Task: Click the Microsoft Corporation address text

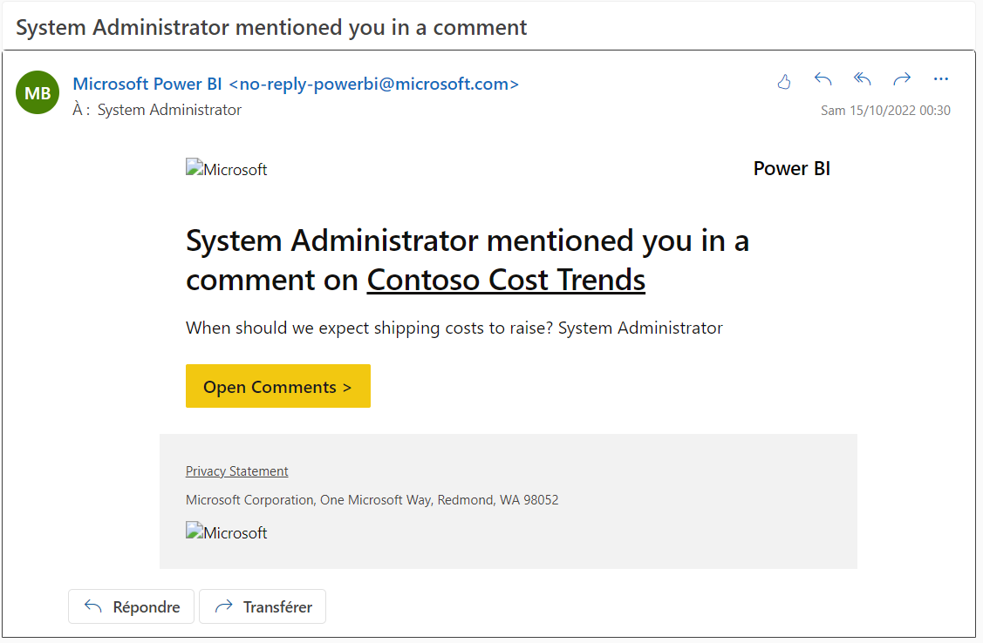Action: coord(372,499)
